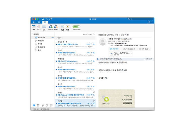
Task: Open Notes icon in bottom navigation
Action: coord(51,105)
